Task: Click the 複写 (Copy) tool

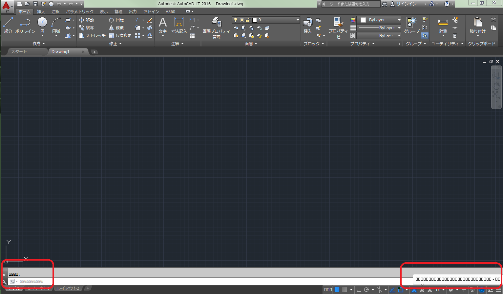Action: [86, 28]
